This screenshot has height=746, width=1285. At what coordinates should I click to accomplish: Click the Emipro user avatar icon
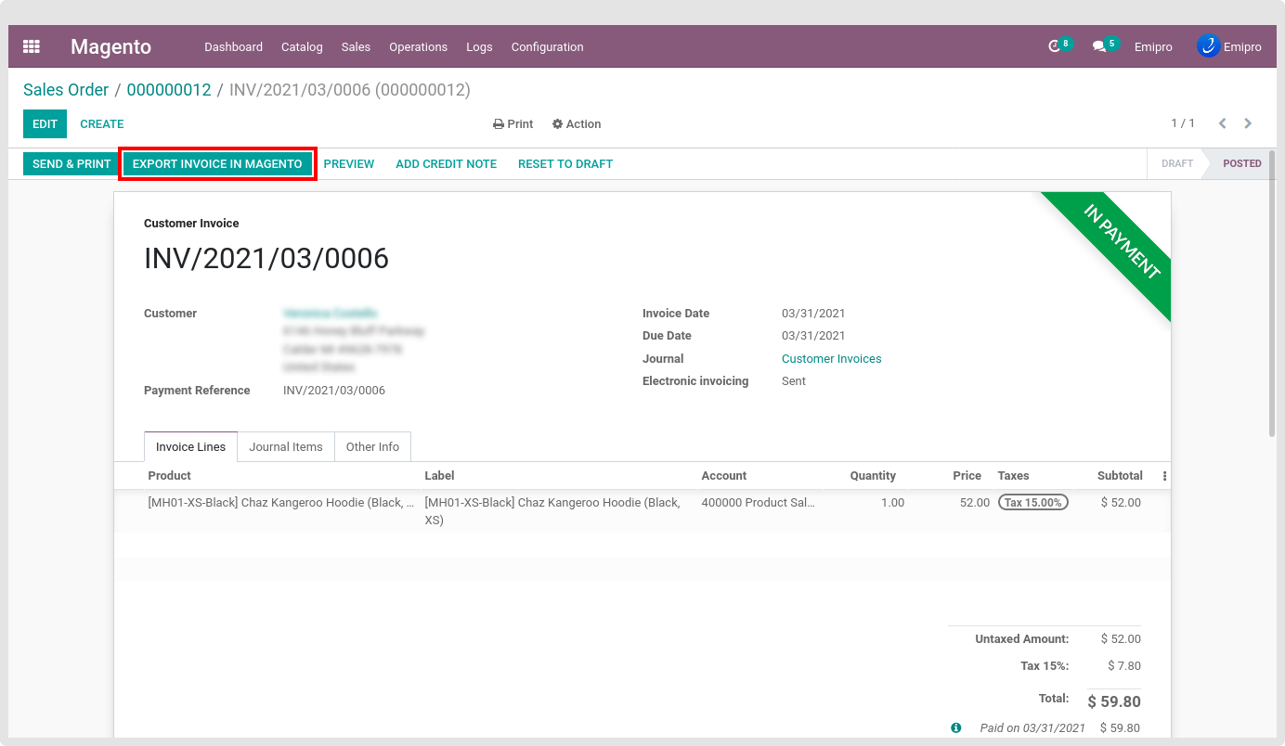pyautogui.click(x=1208, y=45)
